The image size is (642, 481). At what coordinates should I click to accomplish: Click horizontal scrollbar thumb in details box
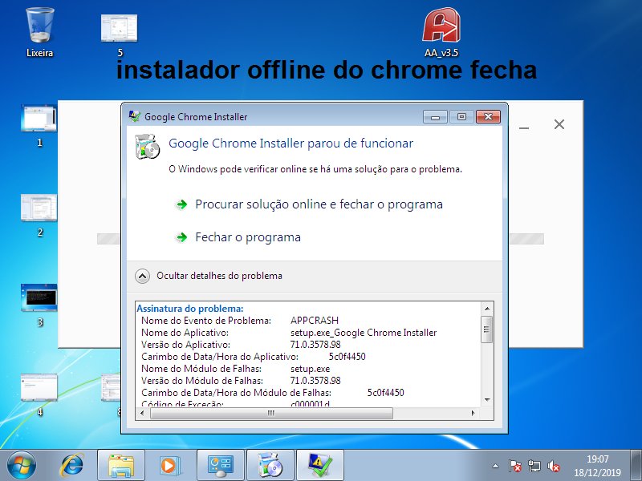[271, 413]
